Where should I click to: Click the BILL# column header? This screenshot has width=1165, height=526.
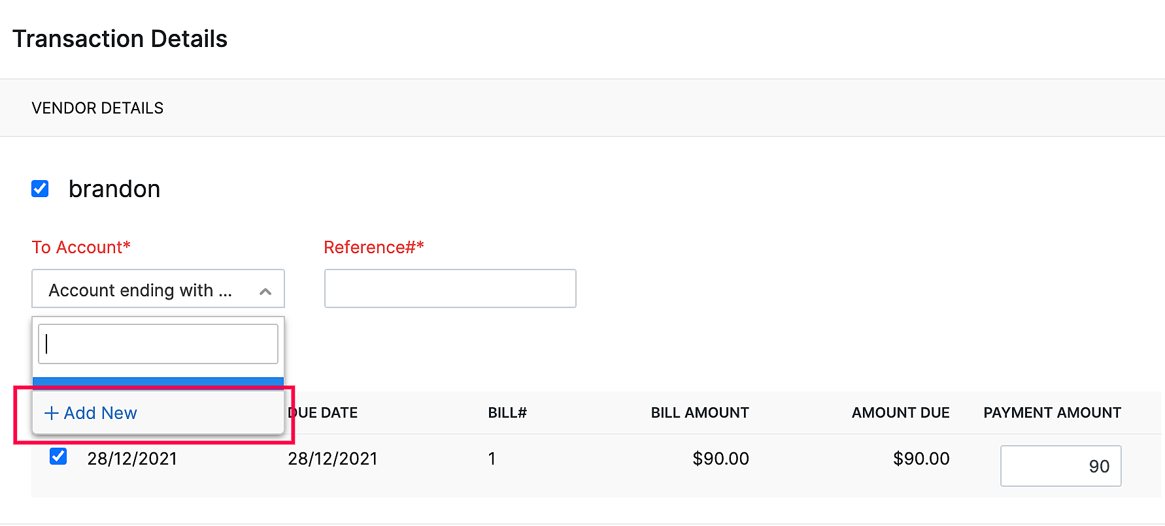507,413
